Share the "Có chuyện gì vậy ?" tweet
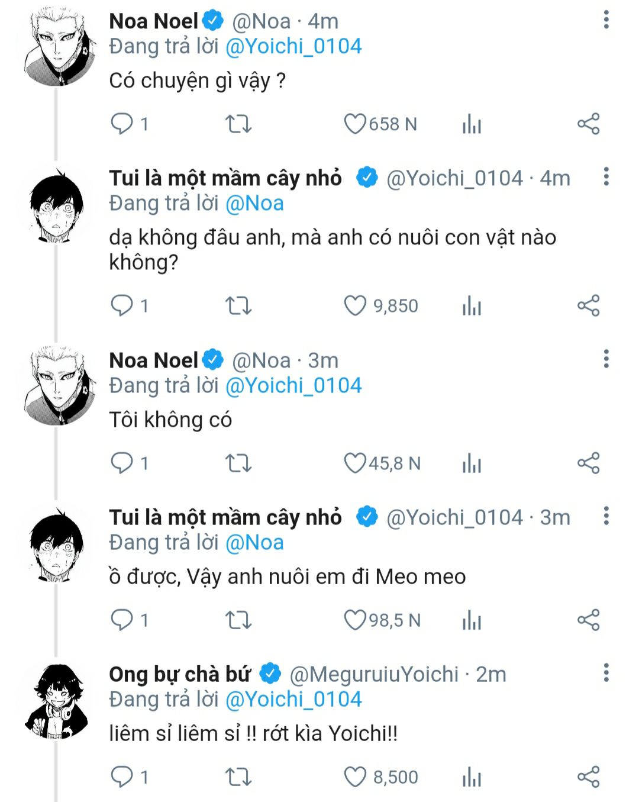Viewport: 639px width, 802px height. 588,124
